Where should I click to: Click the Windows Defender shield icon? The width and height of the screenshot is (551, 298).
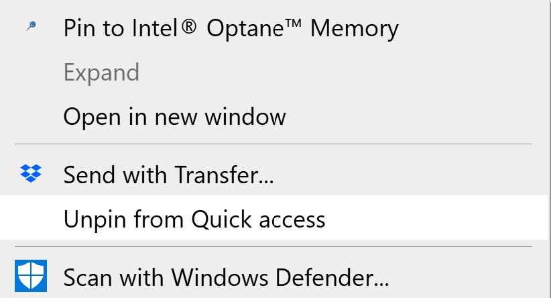[31, 276]
